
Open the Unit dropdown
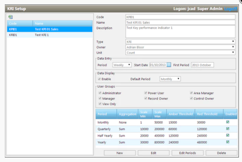180,53
